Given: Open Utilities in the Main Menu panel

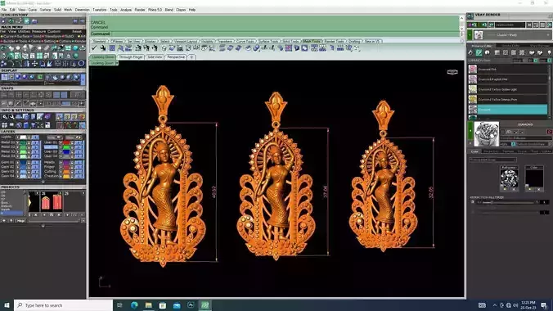Looking at the screenshot, I should [x=24, y=31].
